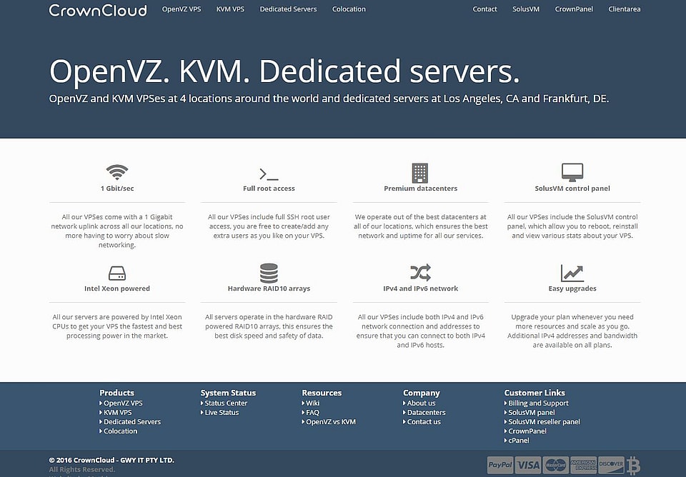Click the "OpenVZ. KVM. Dedicated servers." headline
686x477 pixels.
coord(284,71)
